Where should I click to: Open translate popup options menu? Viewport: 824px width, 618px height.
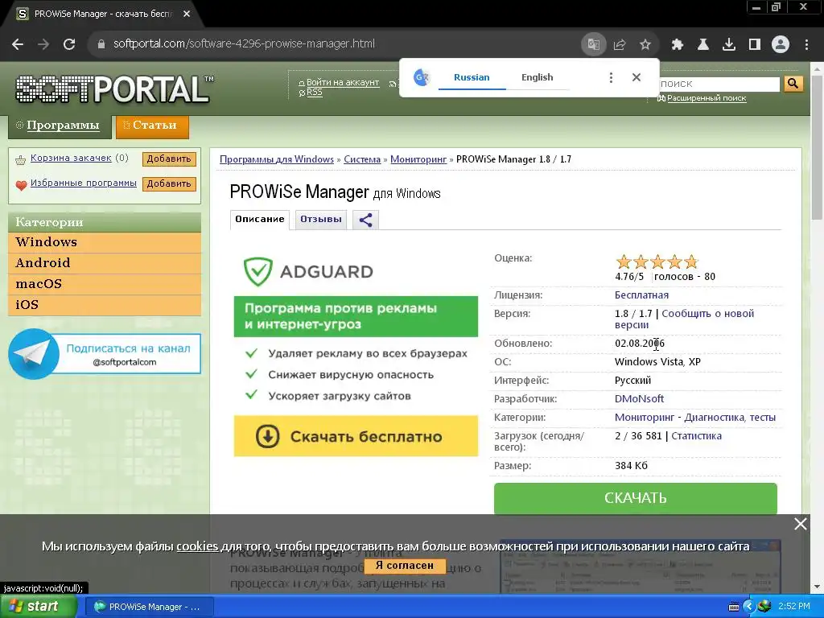611,78
